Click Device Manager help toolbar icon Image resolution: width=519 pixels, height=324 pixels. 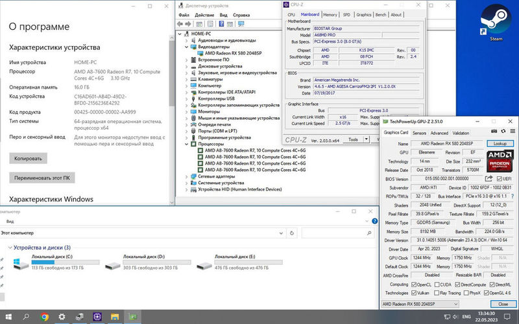pos(221,24)
